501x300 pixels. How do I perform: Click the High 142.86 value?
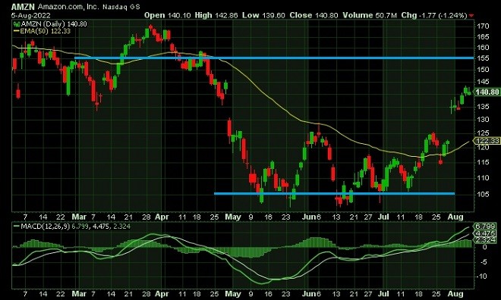216,15
